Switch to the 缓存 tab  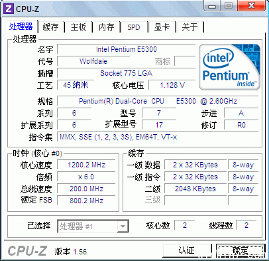(51, 27)
